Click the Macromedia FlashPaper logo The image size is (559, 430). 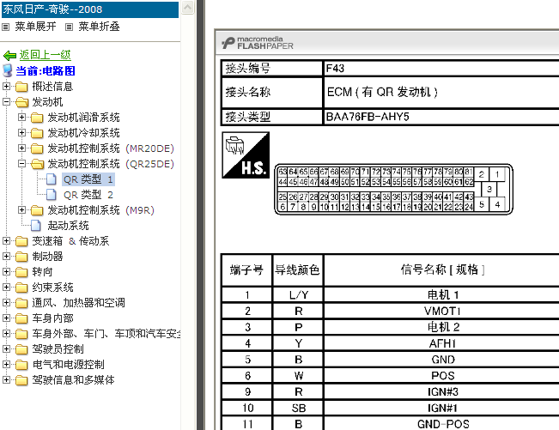(258, 43)
